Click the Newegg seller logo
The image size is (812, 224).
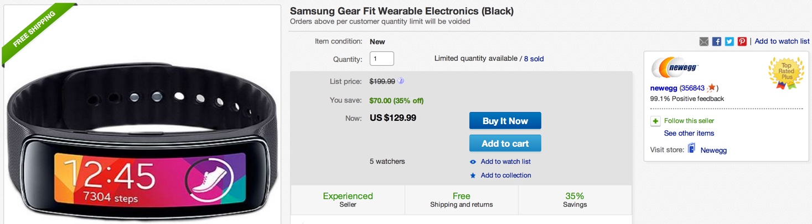coord(675,68)
